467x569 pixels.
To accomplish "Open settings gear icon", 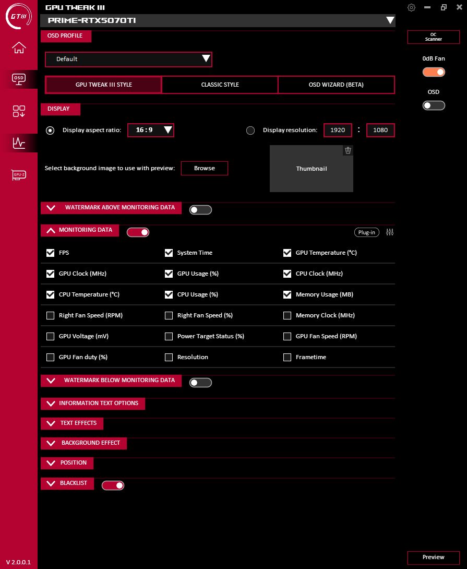I will 411,8.
